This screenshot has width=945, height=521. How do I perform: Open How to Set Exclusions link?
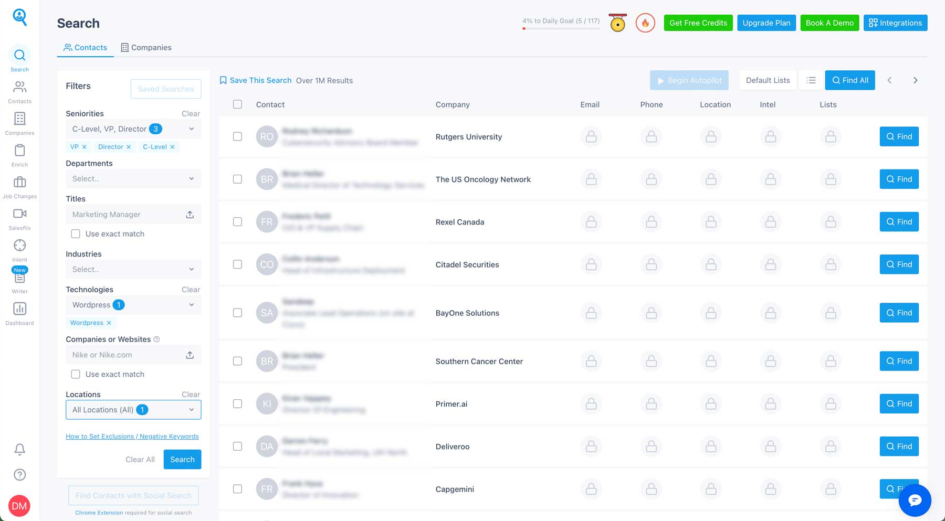coord(132,436)
